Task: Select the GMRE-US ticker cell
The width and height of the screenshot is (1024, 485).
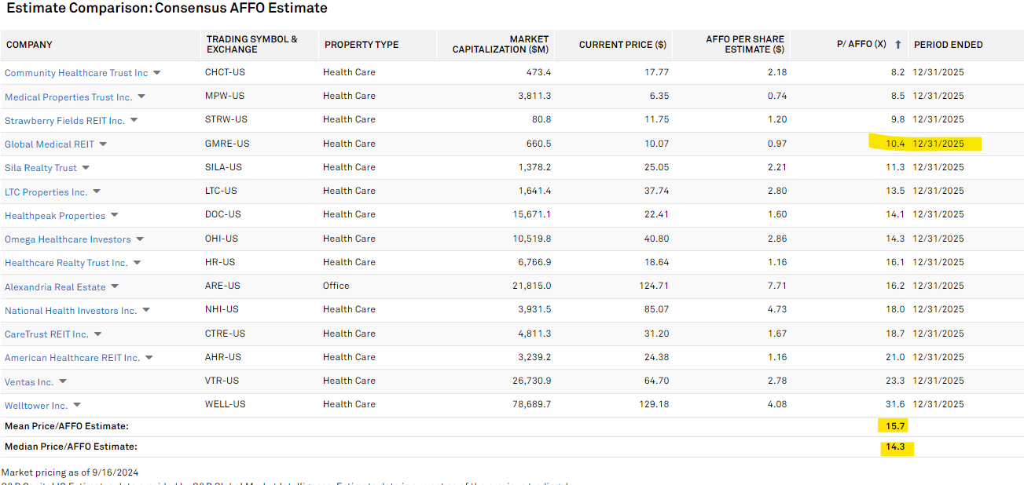Action: 227,144
